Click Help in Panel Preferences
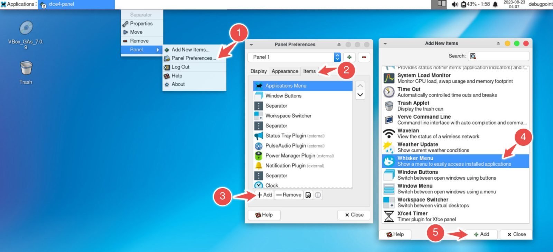The width and height of the screenshot is (553, 252). [x=264, y=215]
